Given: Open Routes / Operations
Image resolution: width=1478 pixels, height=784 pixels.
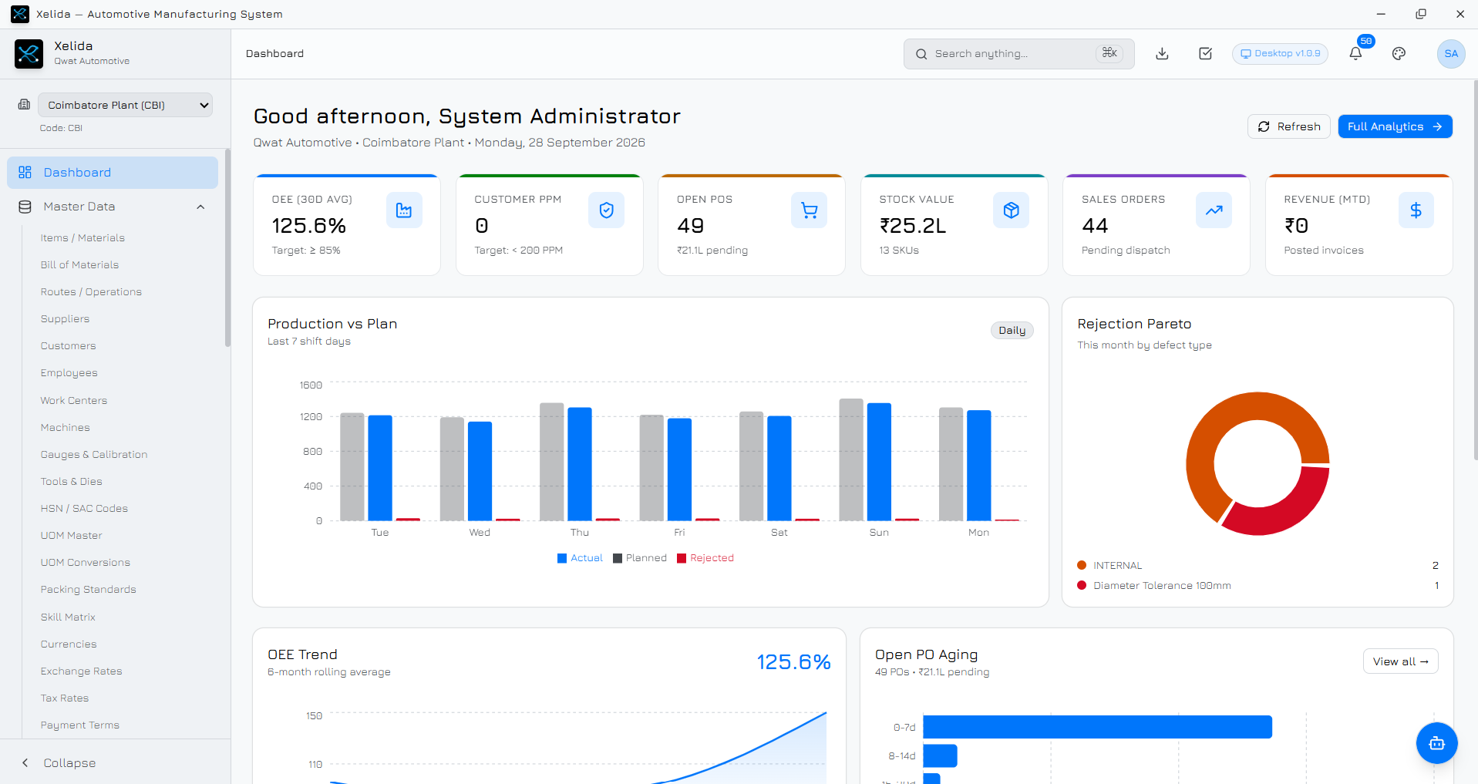Looking at the screenshot, I should point(91,292).
